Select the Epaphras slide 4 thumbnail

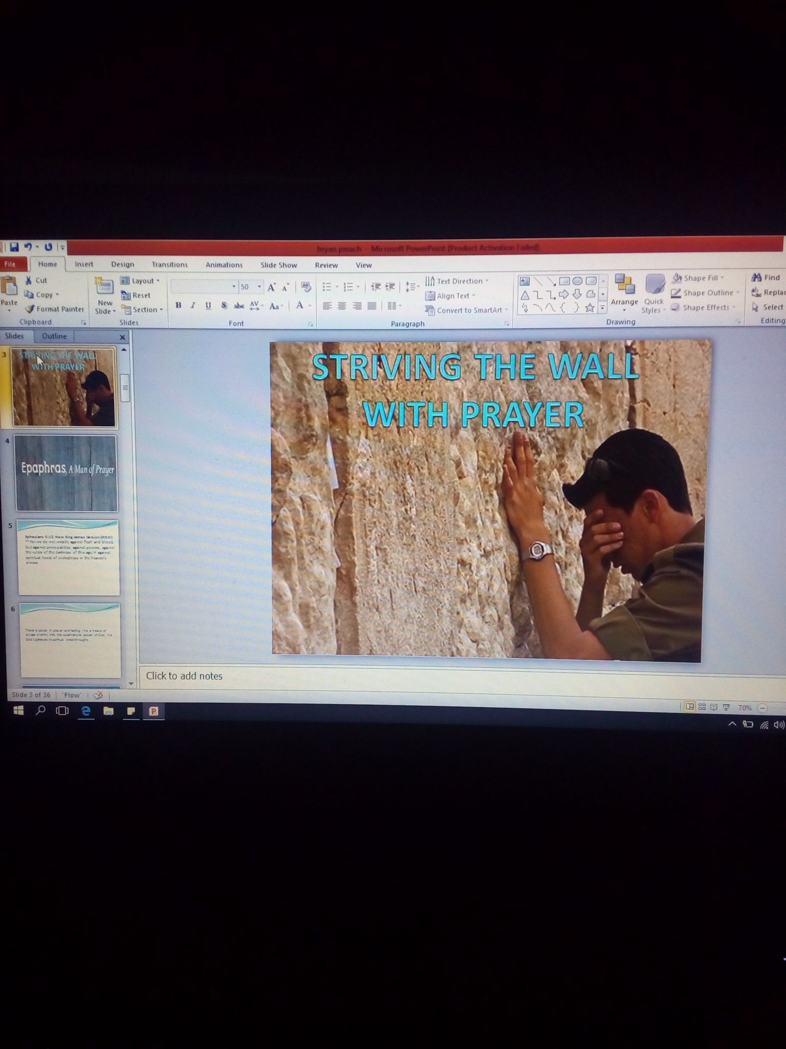[x=66, y=473]
